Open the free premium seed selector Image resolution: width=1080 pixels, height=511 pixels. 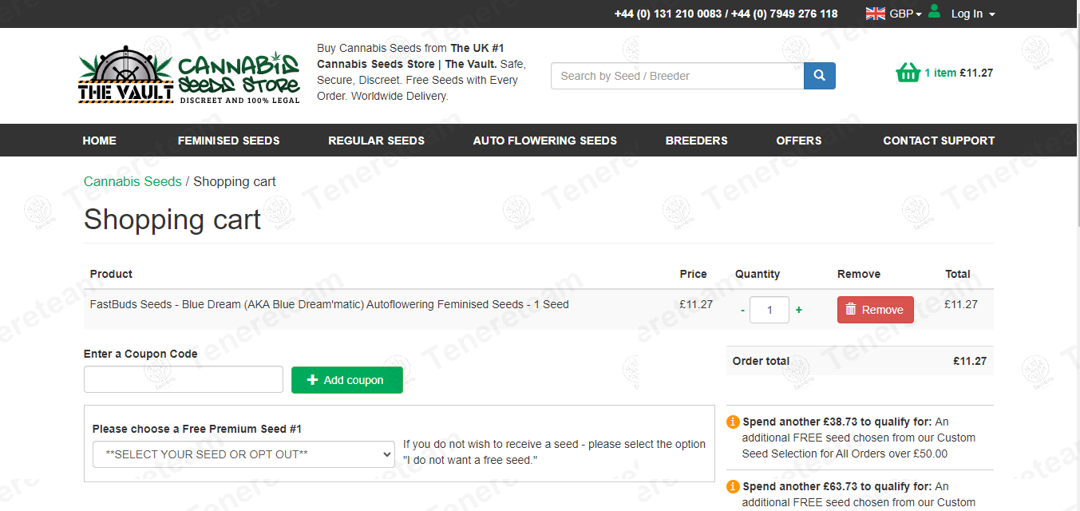[243, 454]
